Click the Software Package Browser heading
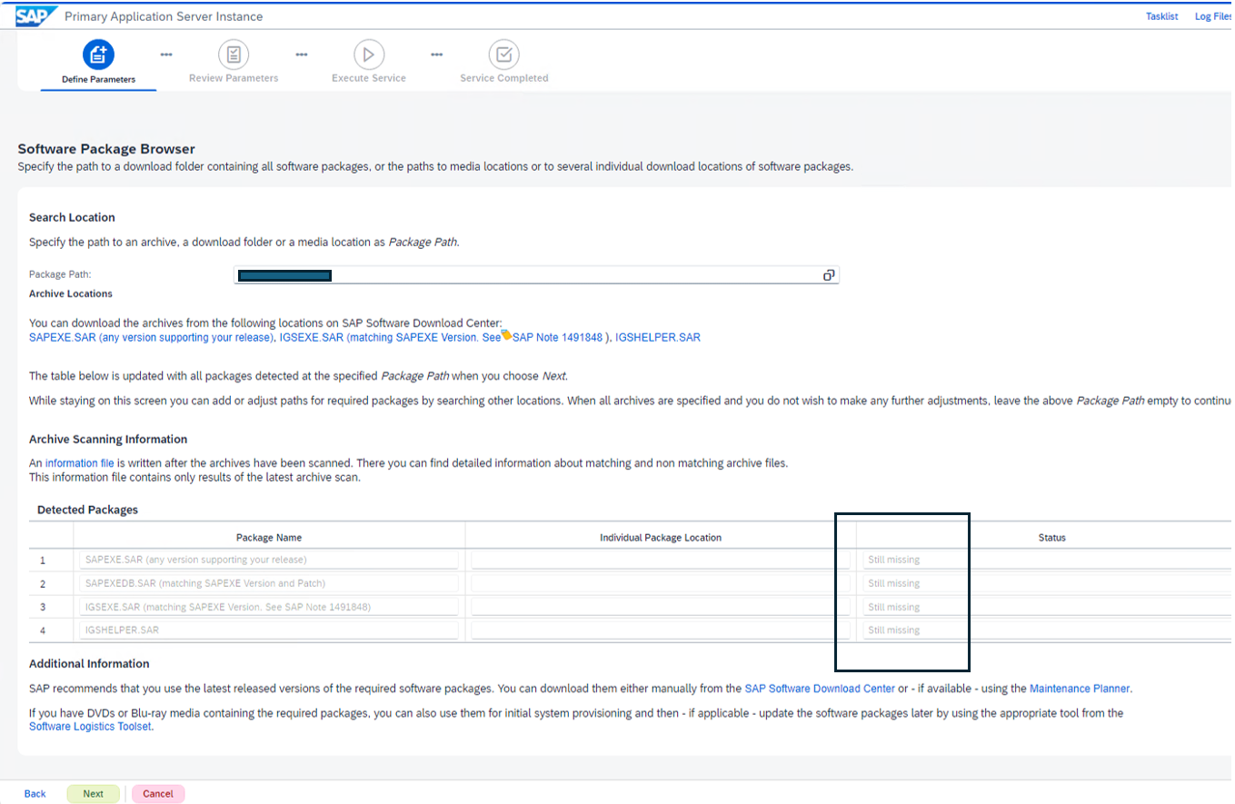The height and width of the screenshot is (804, 1235). click(106, 149)
